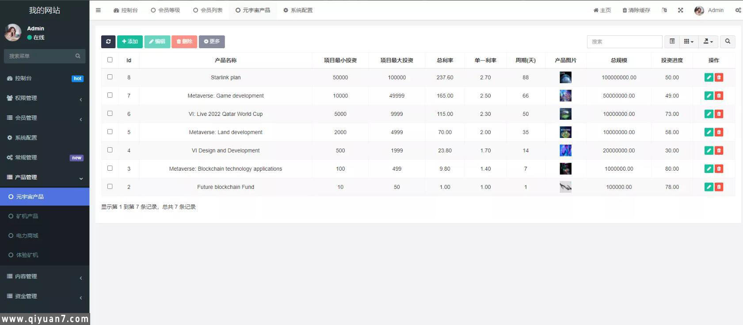
Task: Toggle the table card view icon
Action: [x=672, y=42]
